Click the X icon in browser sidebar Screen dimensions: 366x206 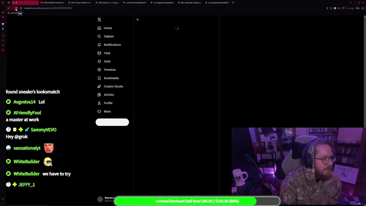tap(3, 29)
